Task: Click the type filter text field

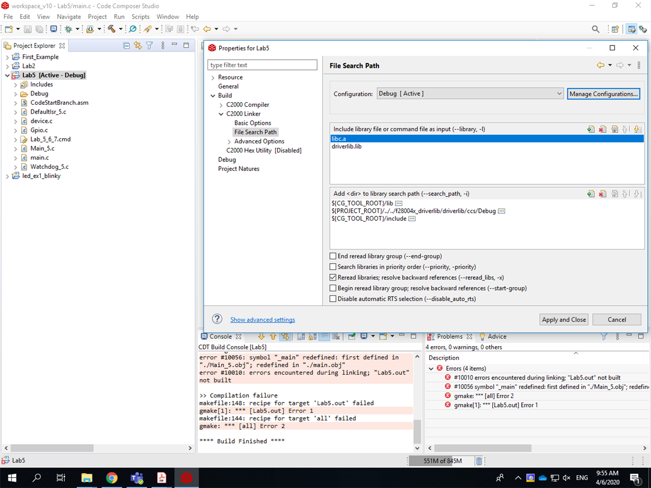Action: coord(263,65)
